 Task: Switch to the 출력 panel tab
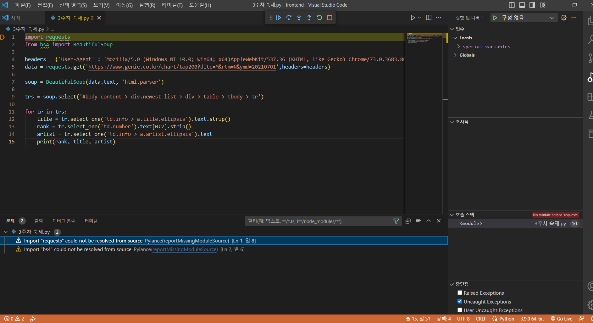pyautogui.click(x=38, y=221)
